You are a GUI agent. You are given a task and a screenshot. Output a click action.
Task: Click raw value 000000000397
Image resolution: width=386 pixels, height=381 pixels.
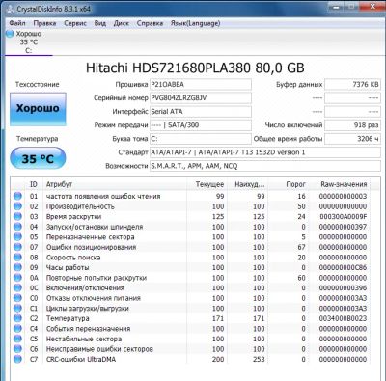(343, 227)
